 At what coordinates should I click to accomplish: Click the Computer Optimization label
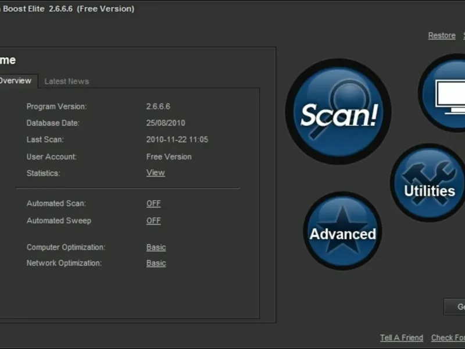coord(66,247)
